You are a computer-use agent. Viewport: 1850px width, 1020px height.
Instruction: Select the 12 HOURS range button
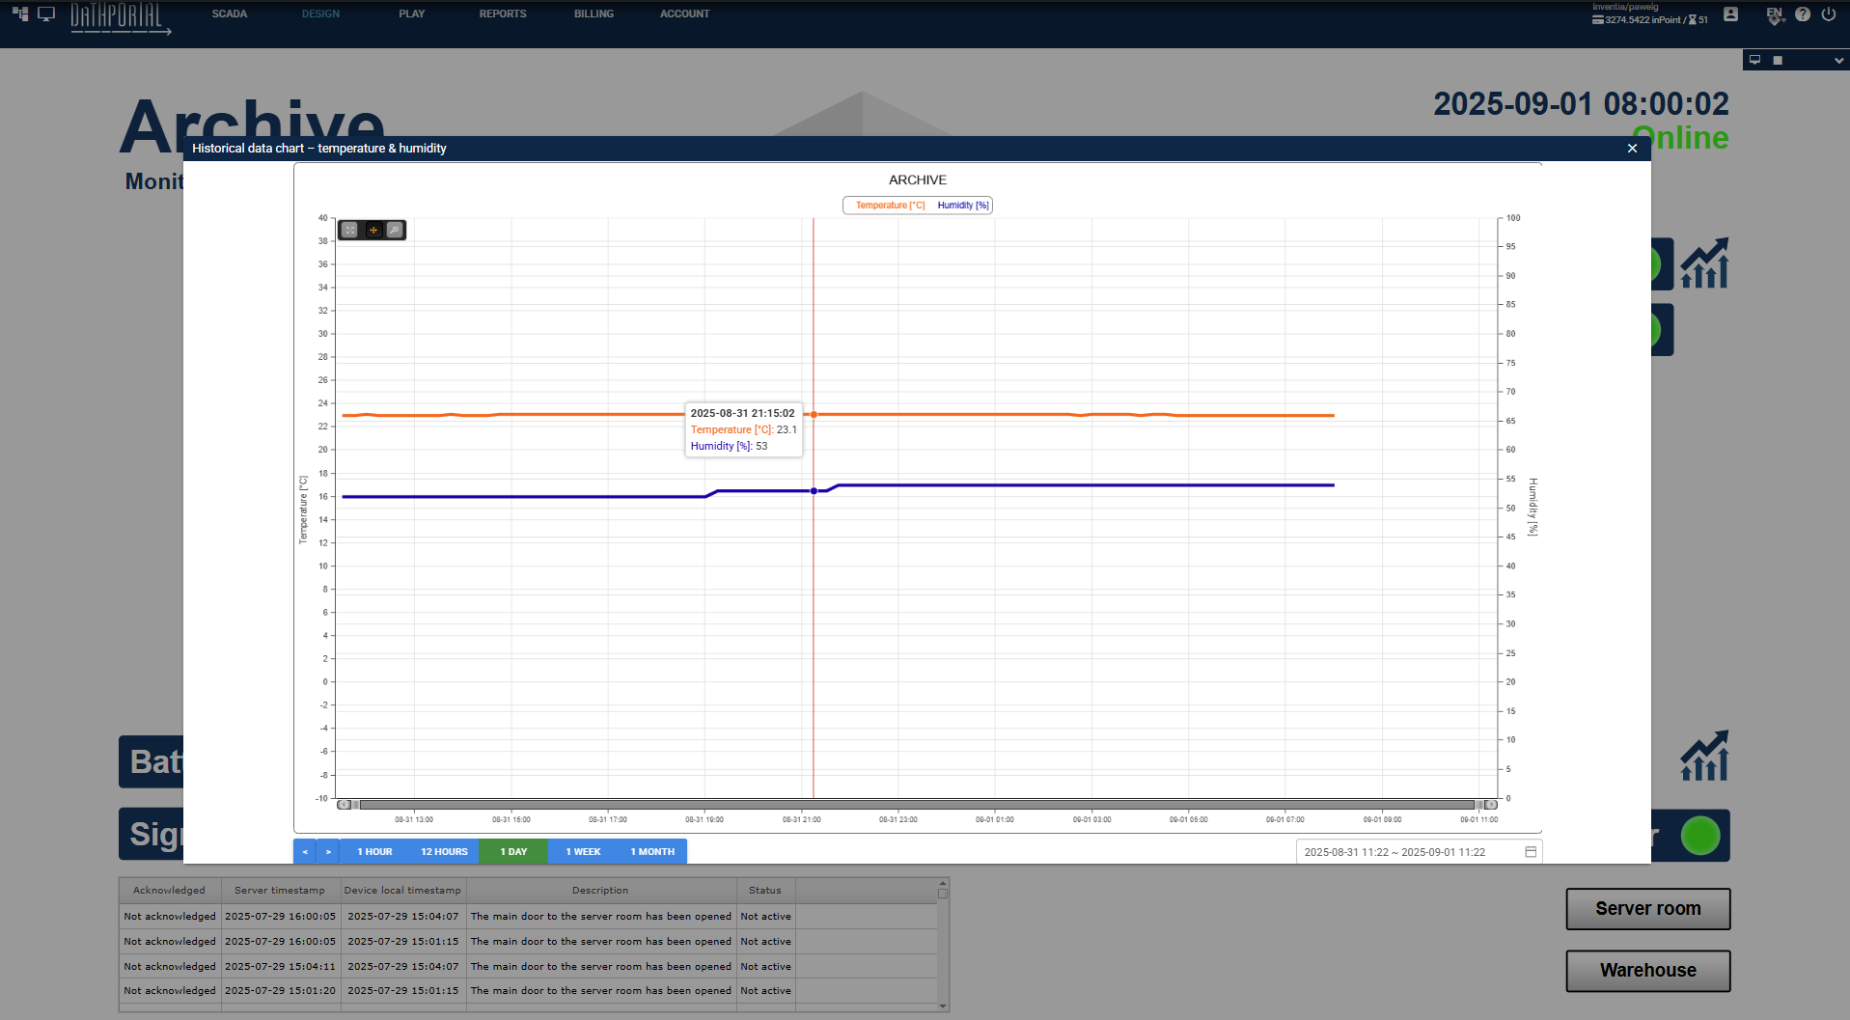444,851
